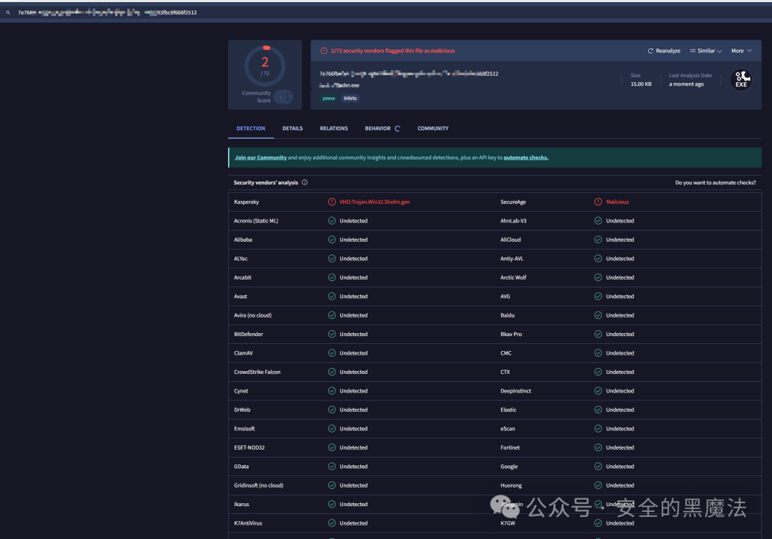Click the Arctic Wolf undetected check icon
This screenshot has height=539, width=772.
tap(598, 277)
